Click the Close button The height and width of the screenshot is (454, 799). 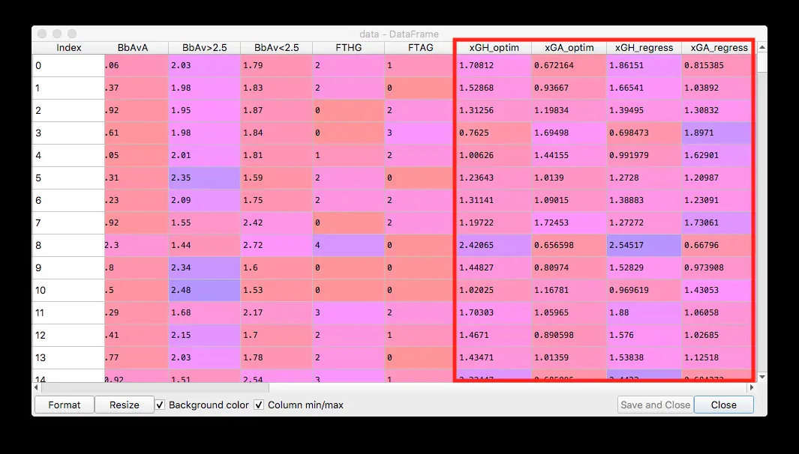pos(723,405)
